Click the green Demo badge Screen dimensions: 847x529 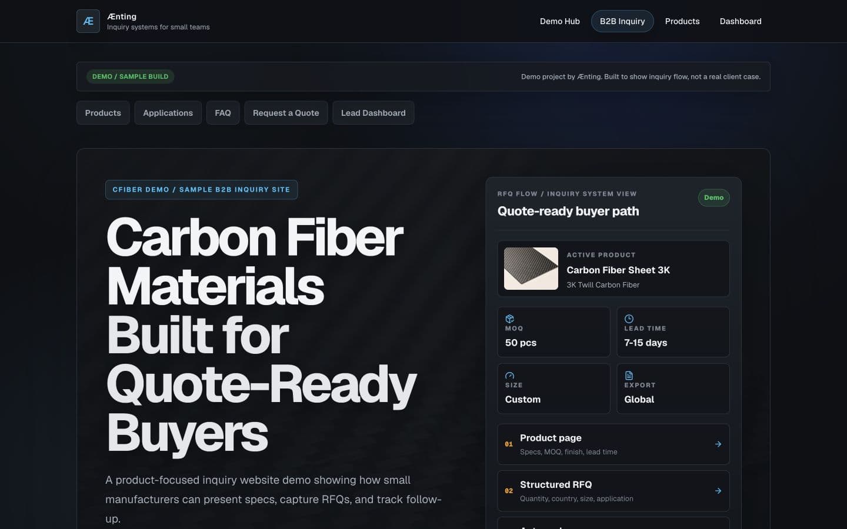[714, 197]
